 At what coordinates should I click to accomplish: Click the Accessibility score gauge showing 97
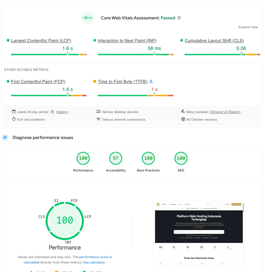click(116, 158)
